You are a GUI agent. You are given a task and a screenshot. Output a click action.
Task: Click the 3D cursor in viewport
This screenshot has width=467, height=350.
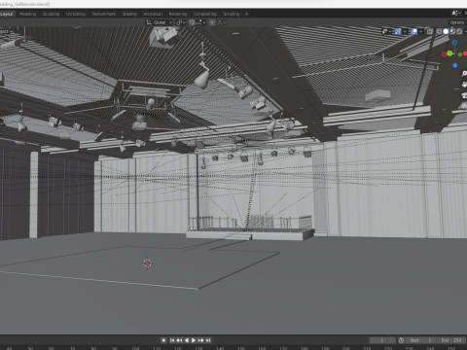(x=147, y=262)
